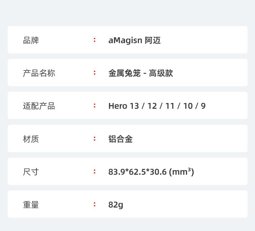The image size is (255, 231).
Task: Click the 阿迈 Chinese brand name
Action: click(x=153, y=41)
